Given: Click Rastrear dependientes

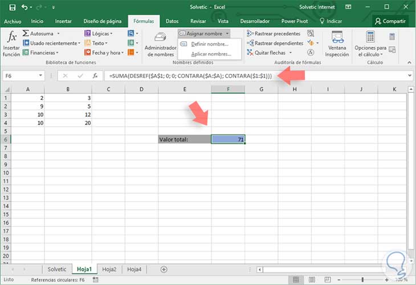Looking at the screenshot, I should [275, 43].
